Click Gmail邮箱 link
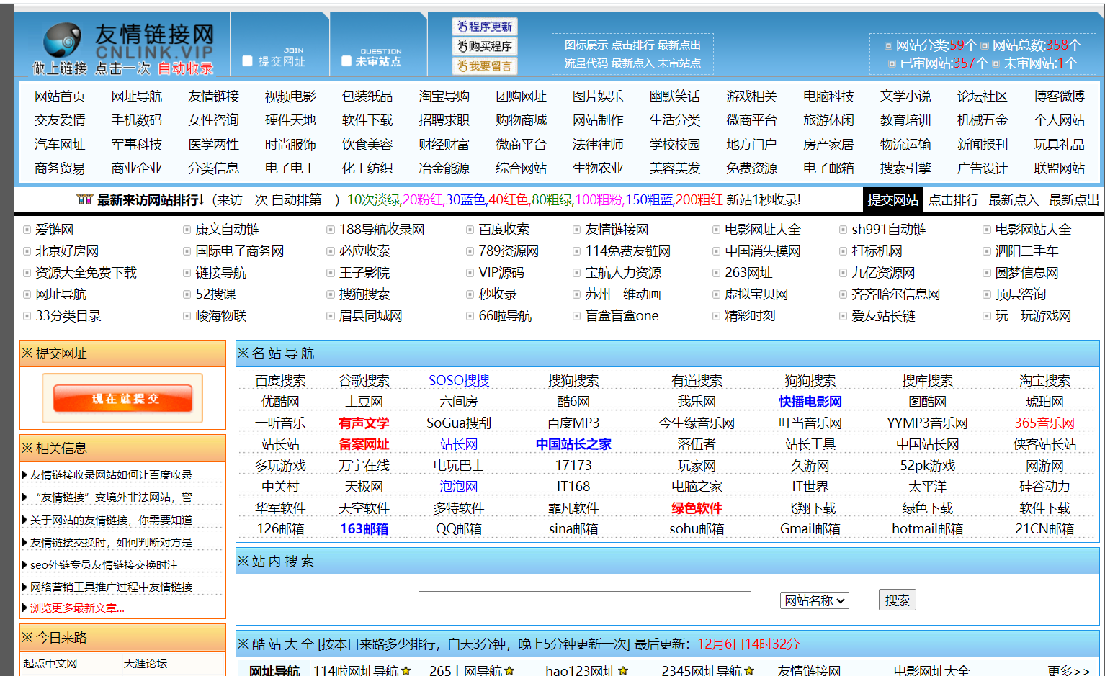This screenshot has height=676, width=1105. (x=810, y=529)
